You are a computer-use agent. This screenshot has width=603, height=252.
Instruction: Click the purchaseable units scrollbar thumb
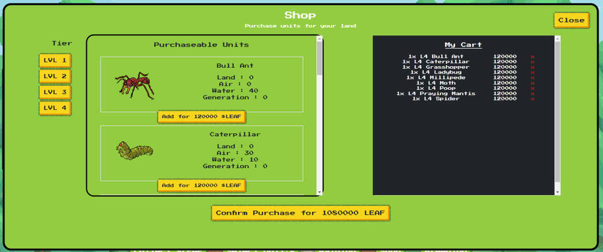pyautogui.click(x=319, y=58)
